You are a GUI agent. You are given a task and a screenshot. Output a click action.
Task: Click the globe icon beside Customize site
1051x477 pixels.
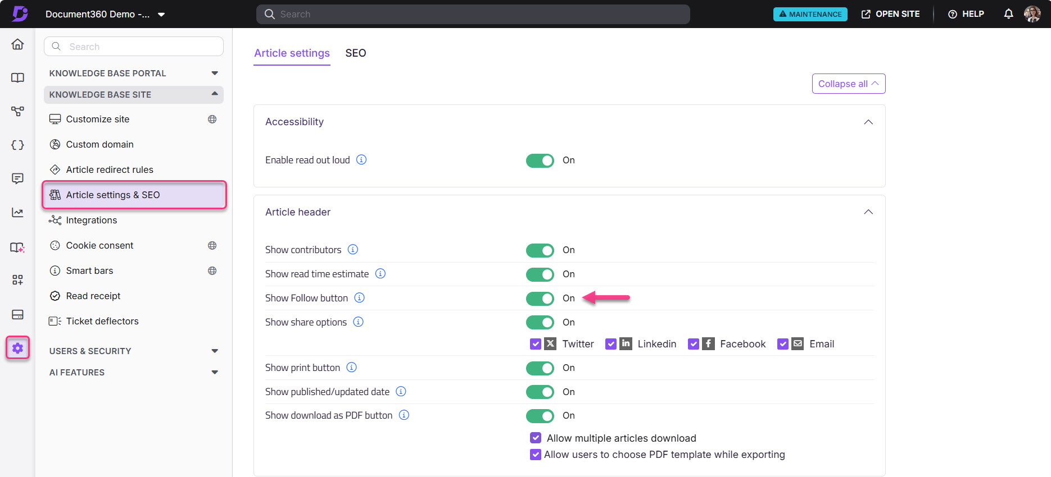pyautogui.click(x=212, y=119)
